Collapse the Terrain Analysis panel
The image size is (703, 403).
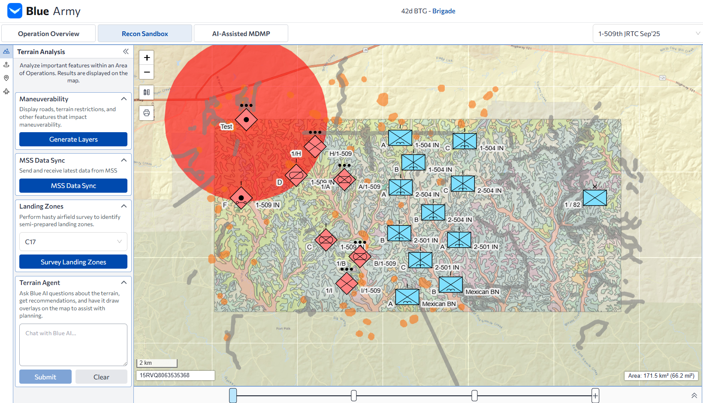click(x=126, y=52)
